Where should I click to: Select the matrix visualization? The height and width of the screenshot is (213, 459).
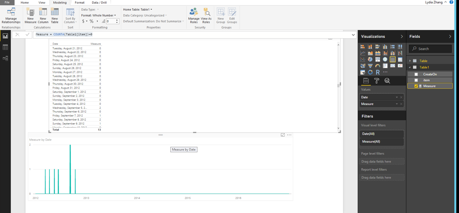click(400, 60)
